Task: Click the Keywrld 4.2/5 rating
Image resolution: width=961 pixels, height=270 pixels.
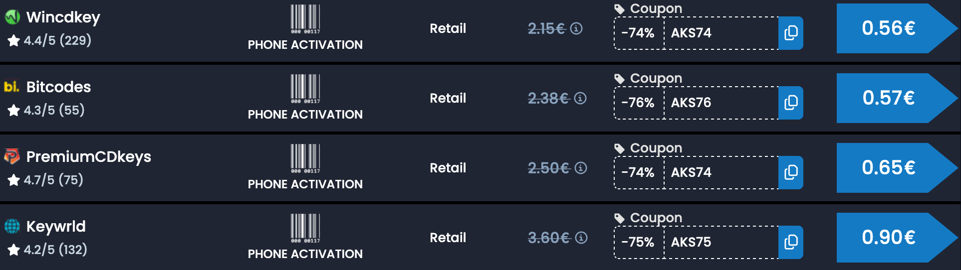Action: pyautogui.click(x=48, y=250)
